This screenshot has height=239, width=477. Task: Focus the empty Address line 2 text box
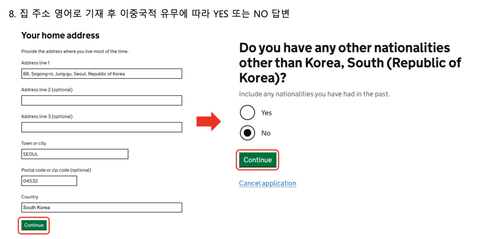[x=102, y=101]
